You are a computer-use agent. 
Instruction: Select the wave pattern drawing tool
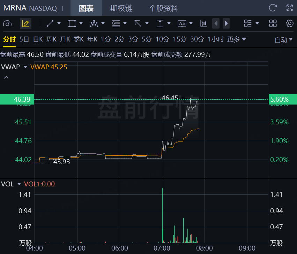pyautogui.click(x=94, y=24)
